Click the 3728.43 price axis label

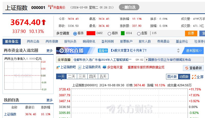tap(65, 89)
